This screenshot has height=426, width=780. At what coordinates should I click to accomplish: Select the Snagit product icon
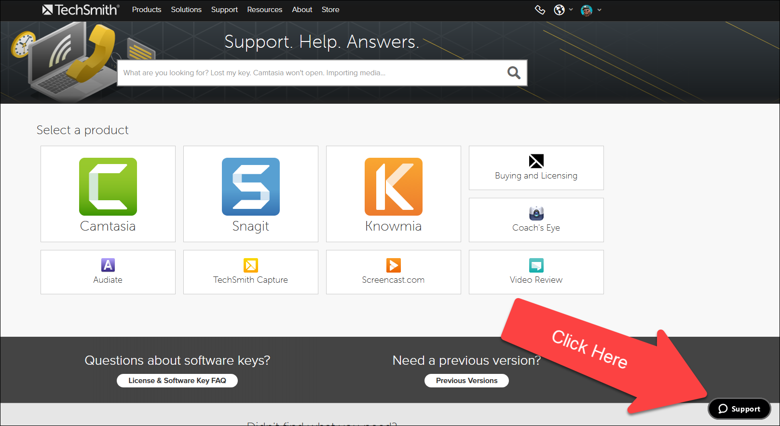[251, 187]
